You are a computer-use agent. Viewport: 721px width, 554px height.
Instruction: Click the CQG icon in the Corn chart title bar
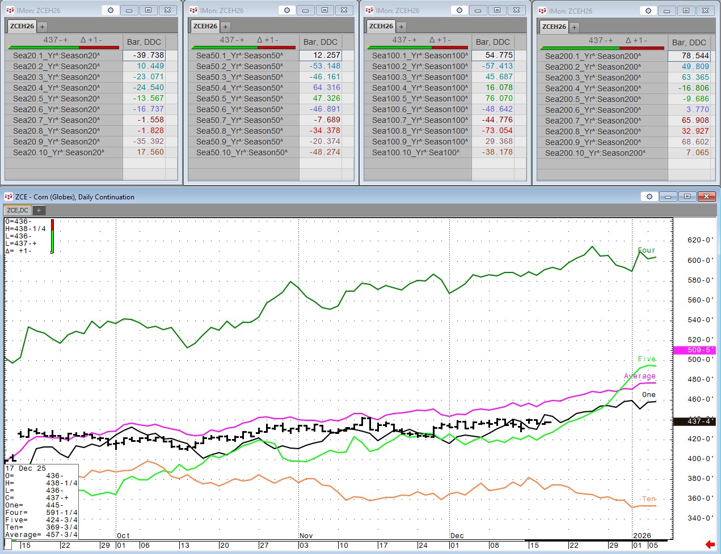(x=9, y=197)
